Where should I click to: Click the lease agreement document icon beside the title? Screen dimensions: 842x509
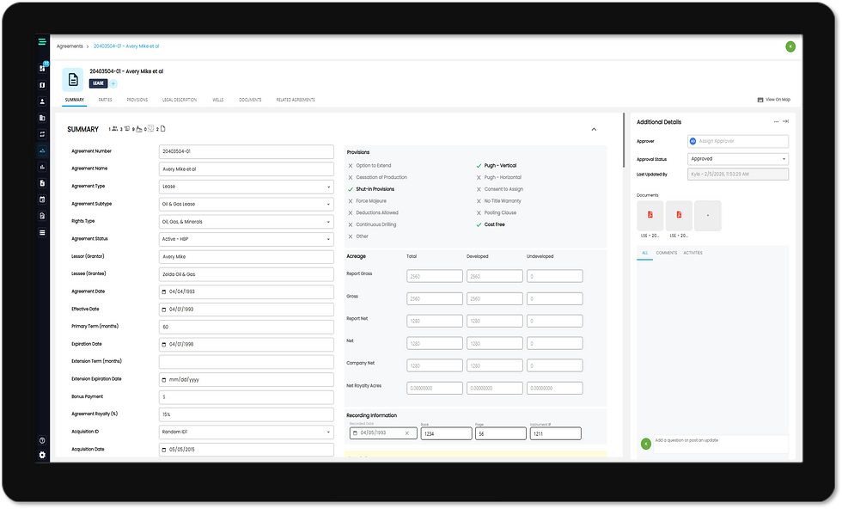[73, 79]
